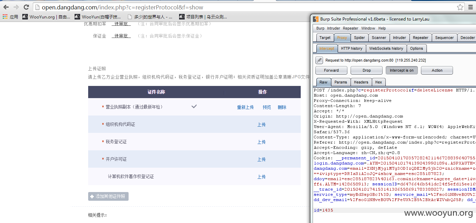Open the Intruder menu in menu bar
Image resolution: width=476 pixels, height=223 pixels.
(x=333, y=28)
